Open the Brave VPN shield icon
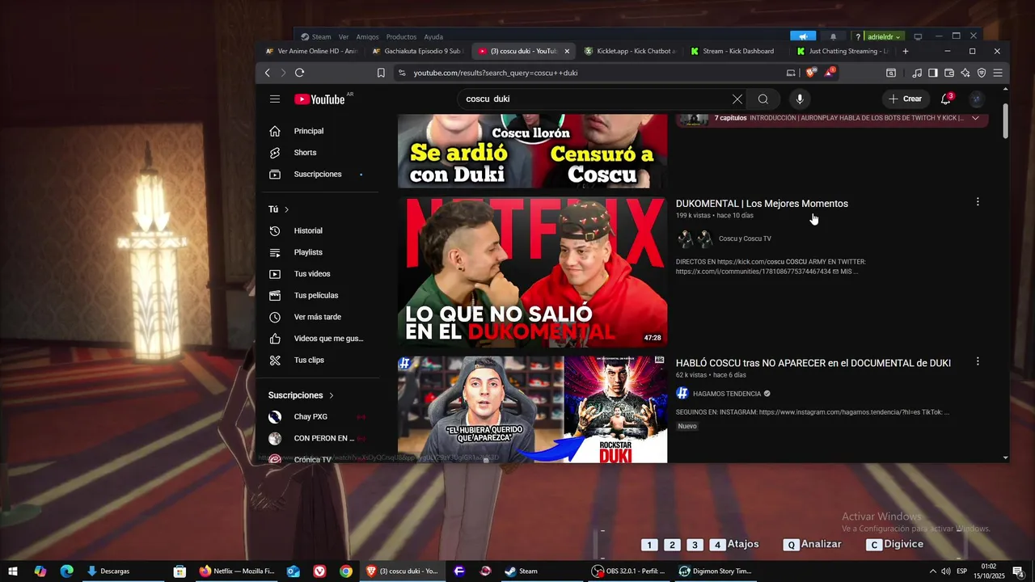This screenshot has height=582, width=1035. [982, 73]
